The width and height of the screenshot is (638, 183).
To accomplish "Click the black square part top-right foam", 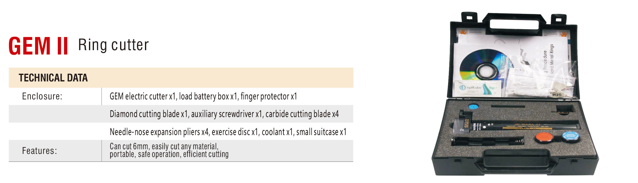I will click(x=564, y=109).
